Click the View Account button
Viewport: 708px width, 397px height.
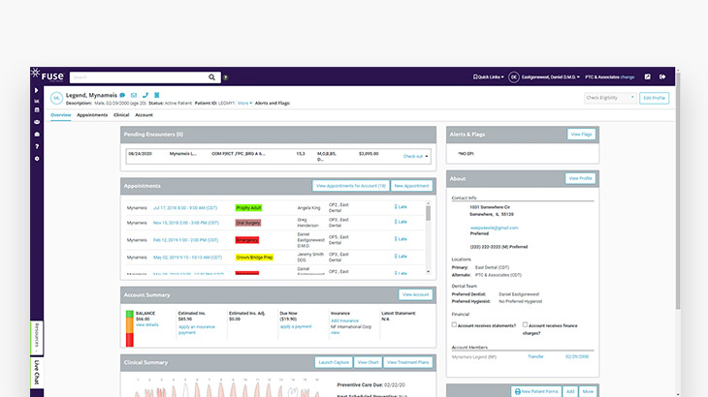point(415,294)
